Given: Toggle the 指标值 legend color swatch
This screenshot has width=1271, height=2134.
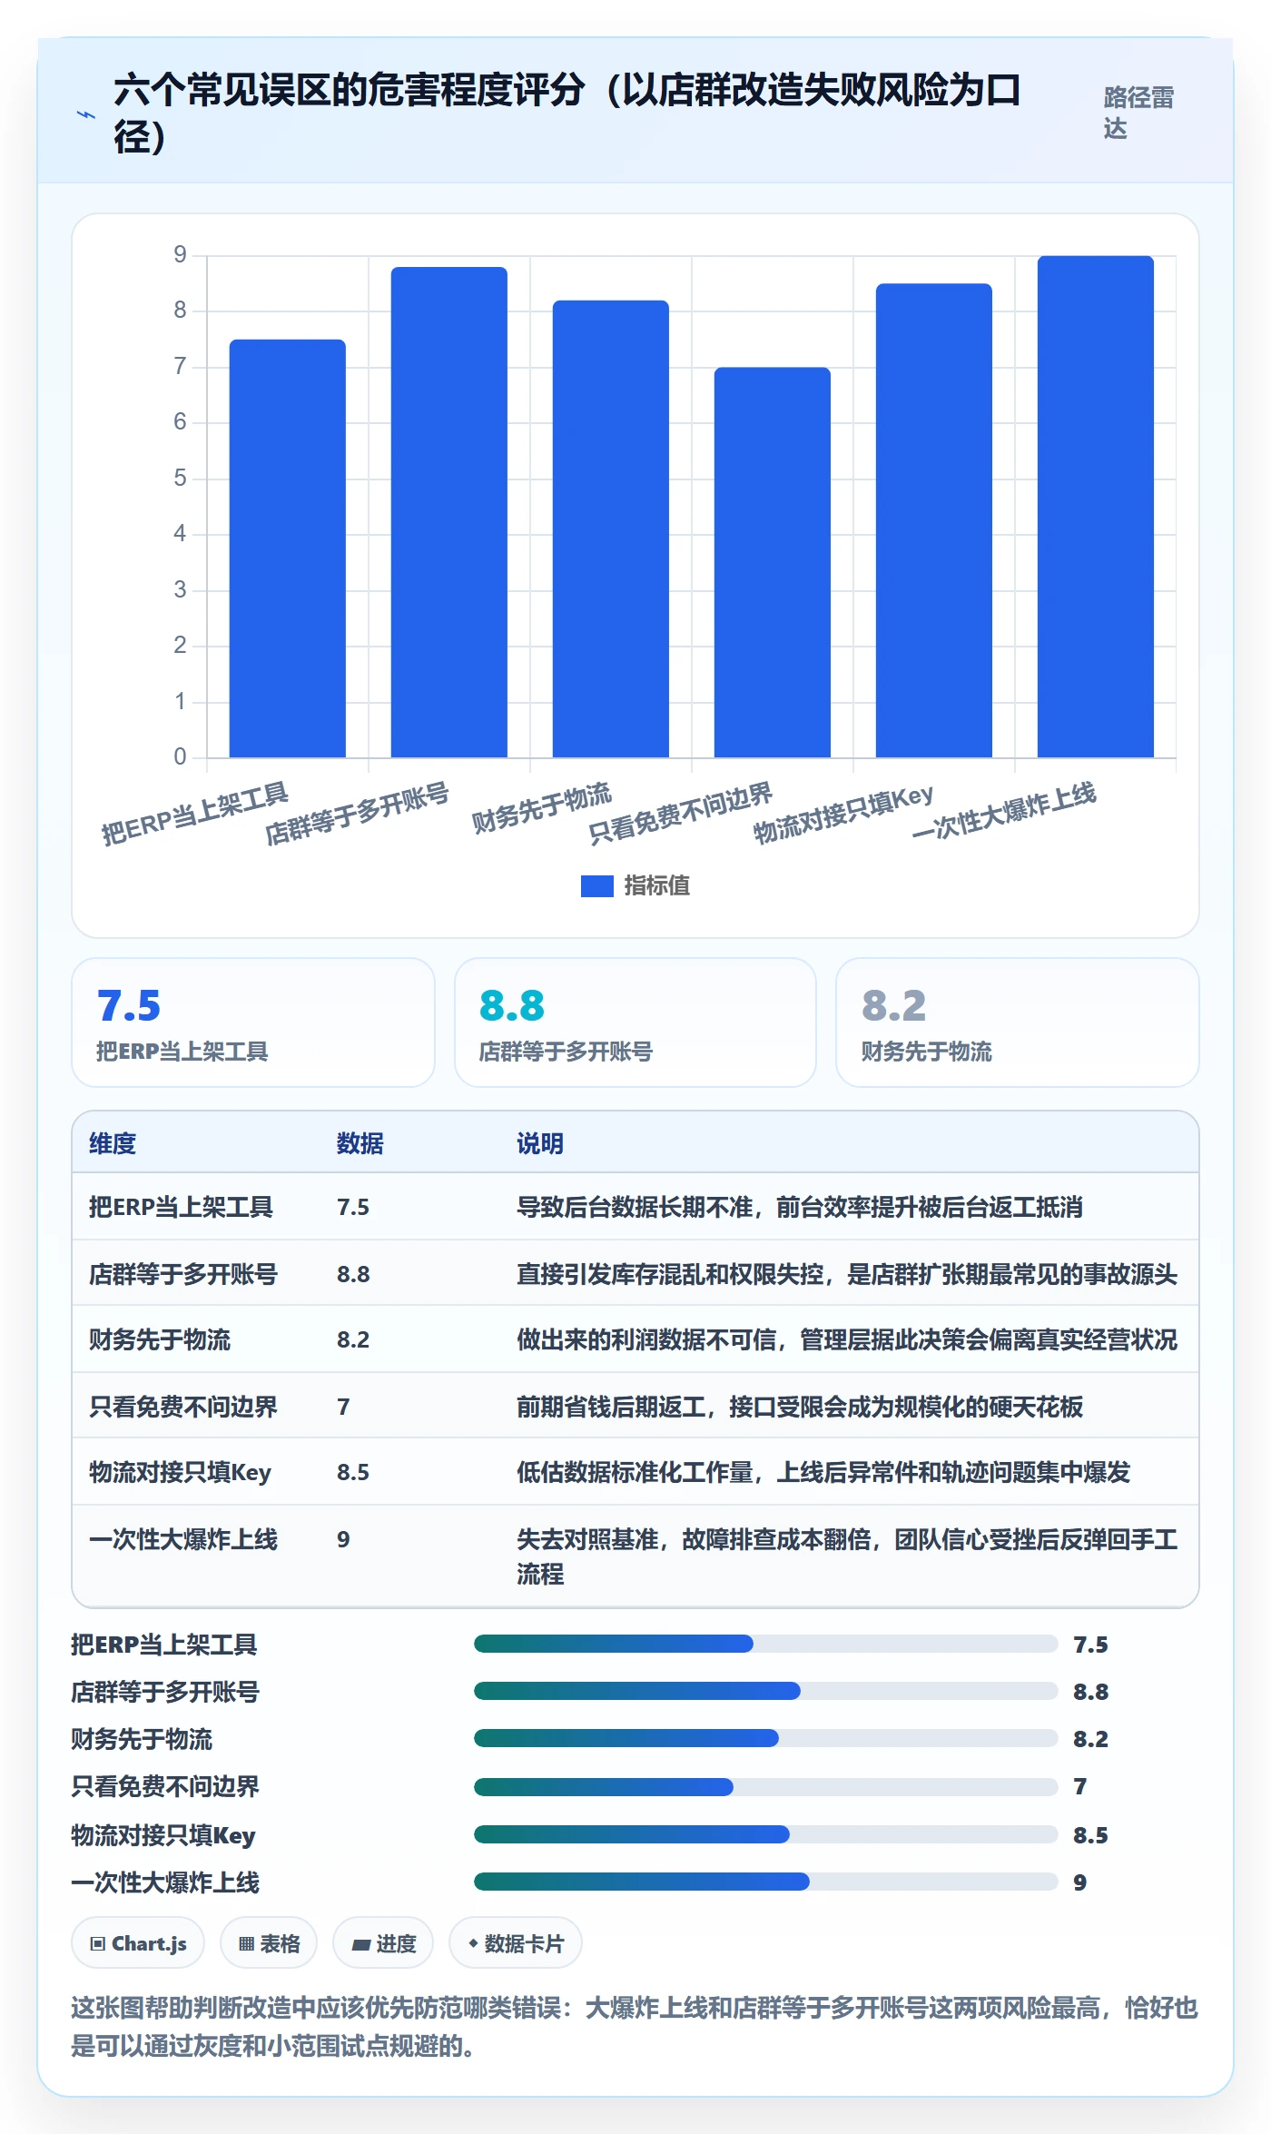Looking at the screenshot, I should click(x=596, y=885).
